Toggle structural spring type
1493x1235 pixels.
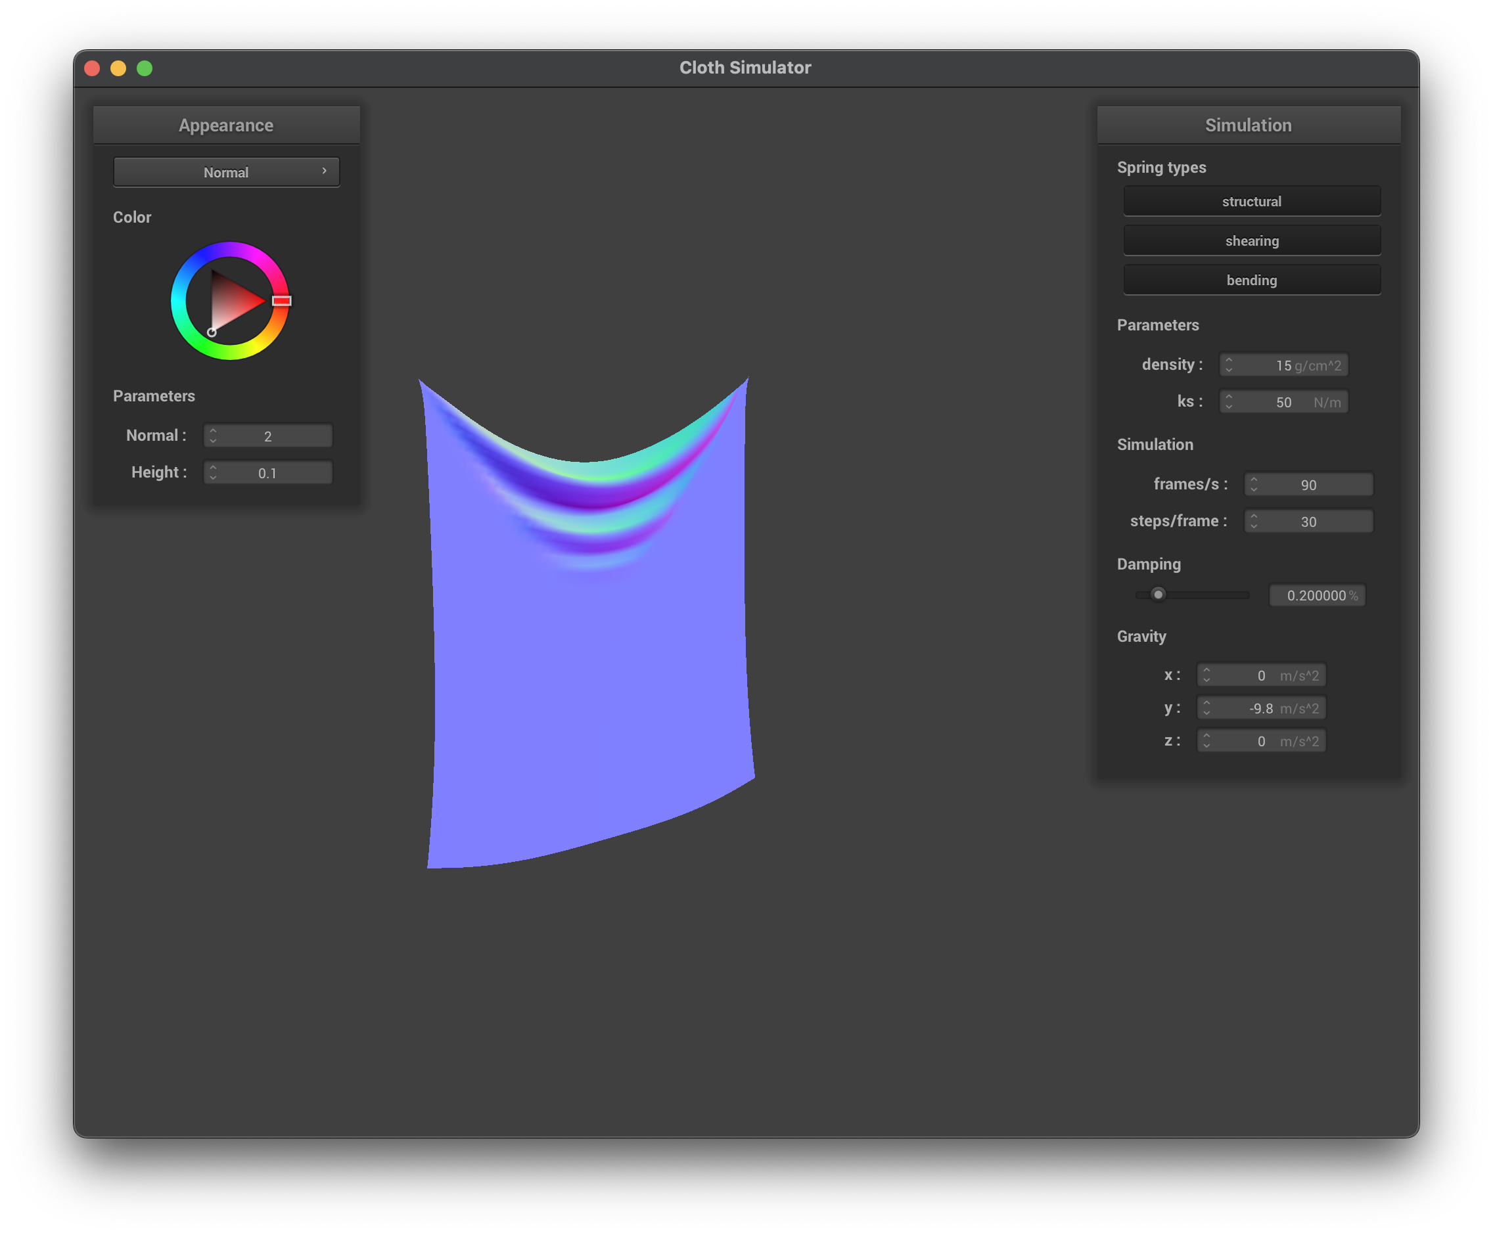[x=1251, y=202]
